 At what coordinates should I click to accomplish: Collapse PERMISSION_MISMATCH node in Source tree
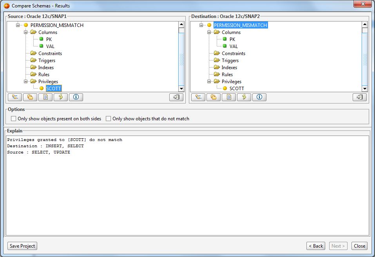click(x=18, y=25)
